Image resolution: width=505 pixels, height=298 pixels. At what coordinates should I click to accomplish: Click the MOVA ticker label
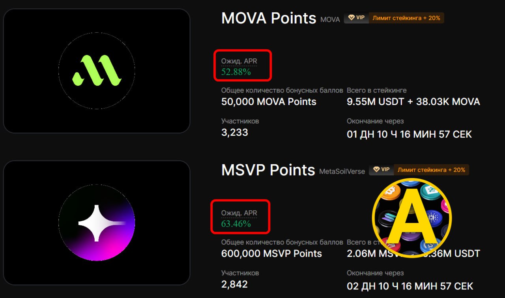[x=330, y=19]
